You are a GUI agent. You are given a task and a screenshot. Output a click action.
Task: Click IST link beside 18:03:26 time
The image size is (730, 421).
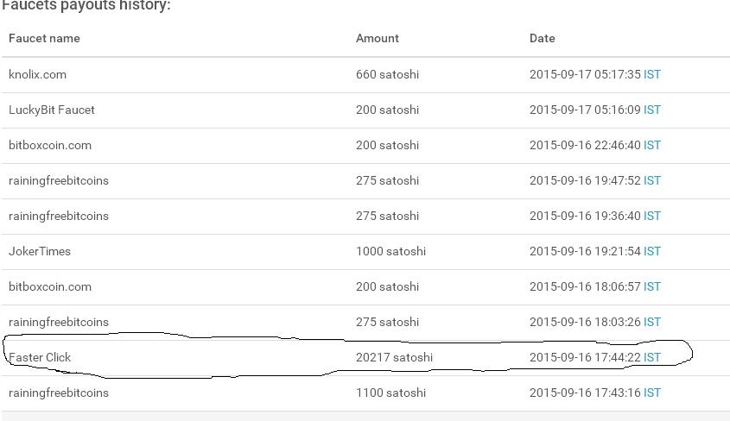(x=651, y=322)
